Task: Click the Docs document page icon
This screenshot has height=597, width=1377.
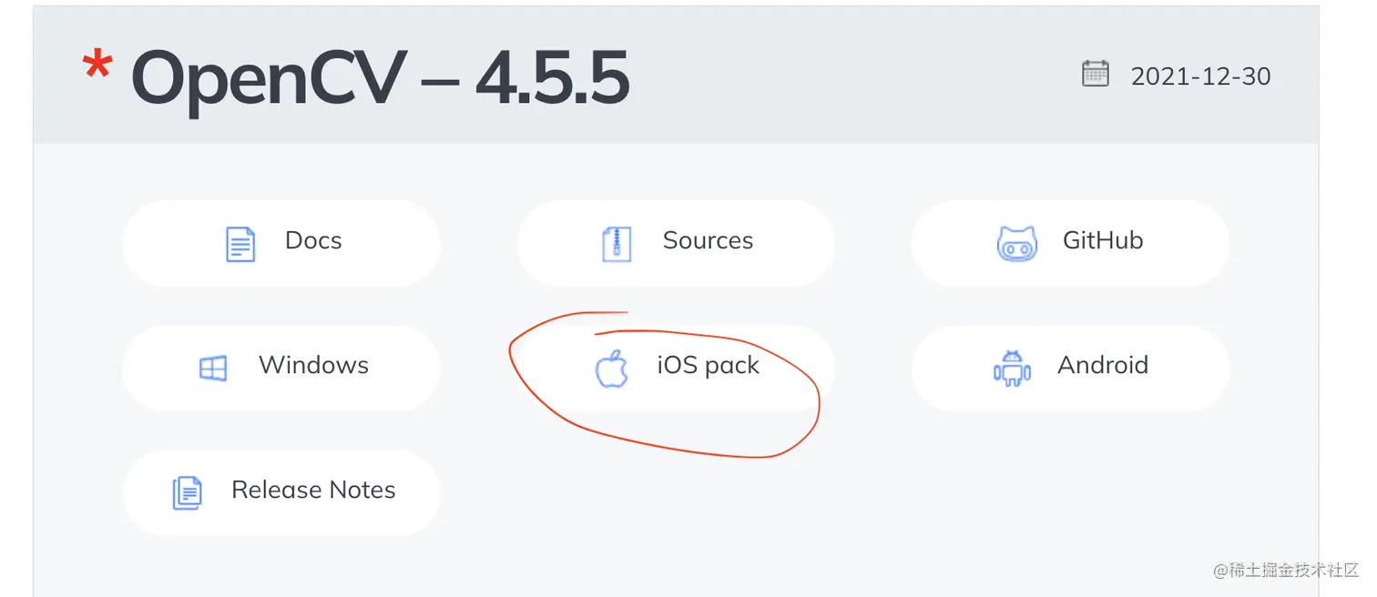Action: pos(240,244)
